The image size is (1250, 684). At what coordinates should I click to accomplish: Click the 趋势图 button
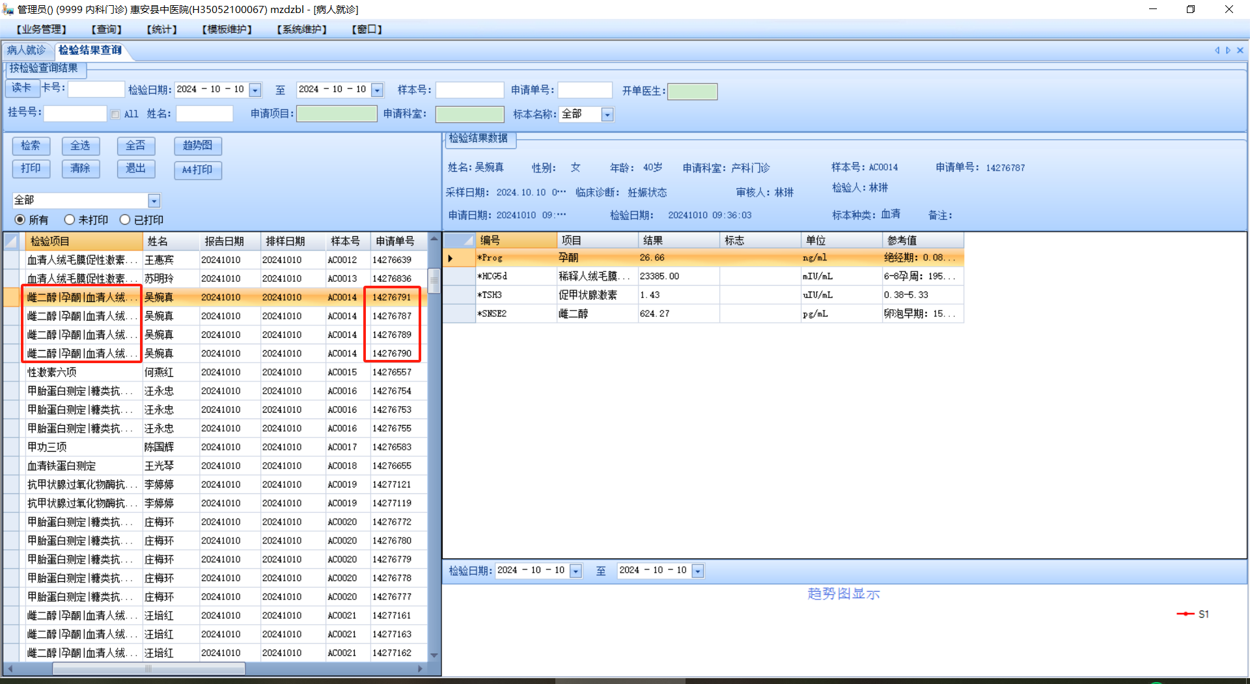[197, 146]
